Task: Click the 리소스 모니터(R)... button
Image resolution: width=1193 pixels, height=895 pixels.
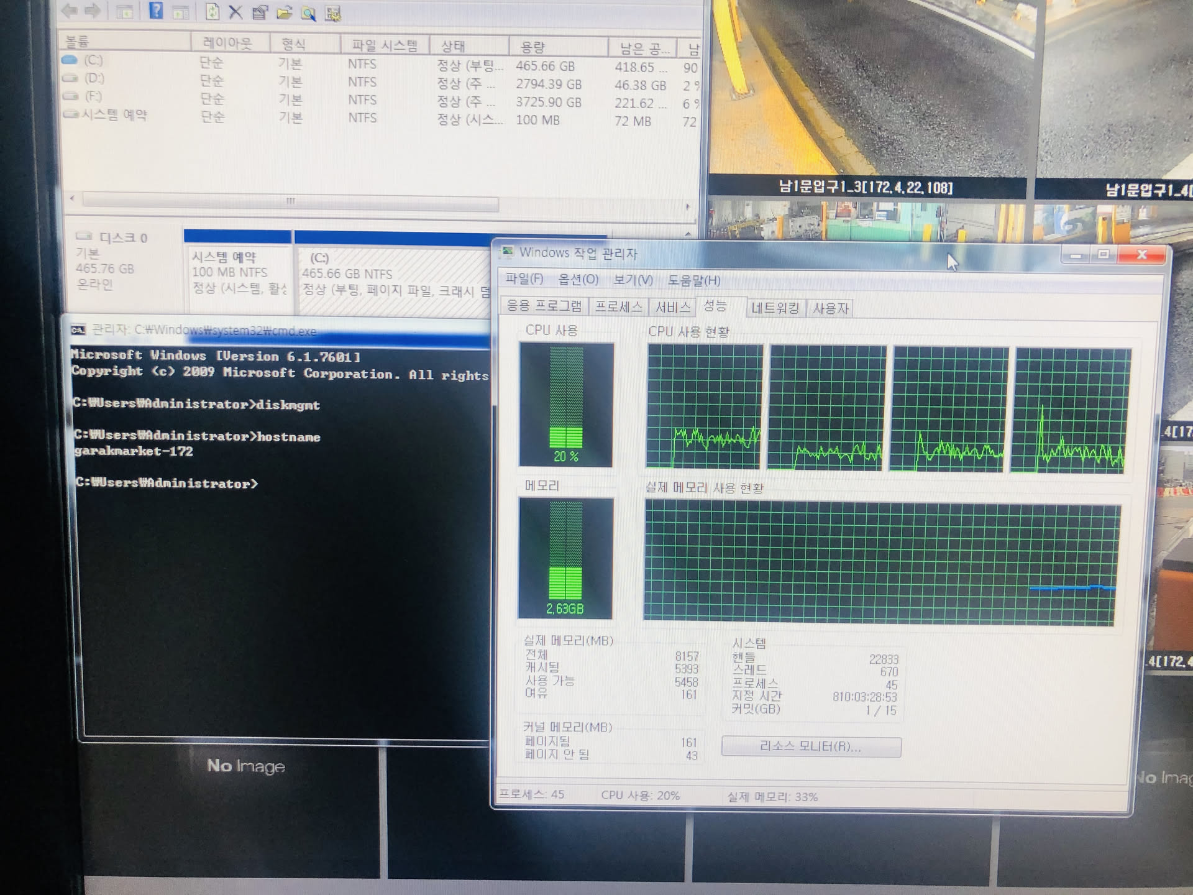Action: pyautogui.click(x=810, y=746)
